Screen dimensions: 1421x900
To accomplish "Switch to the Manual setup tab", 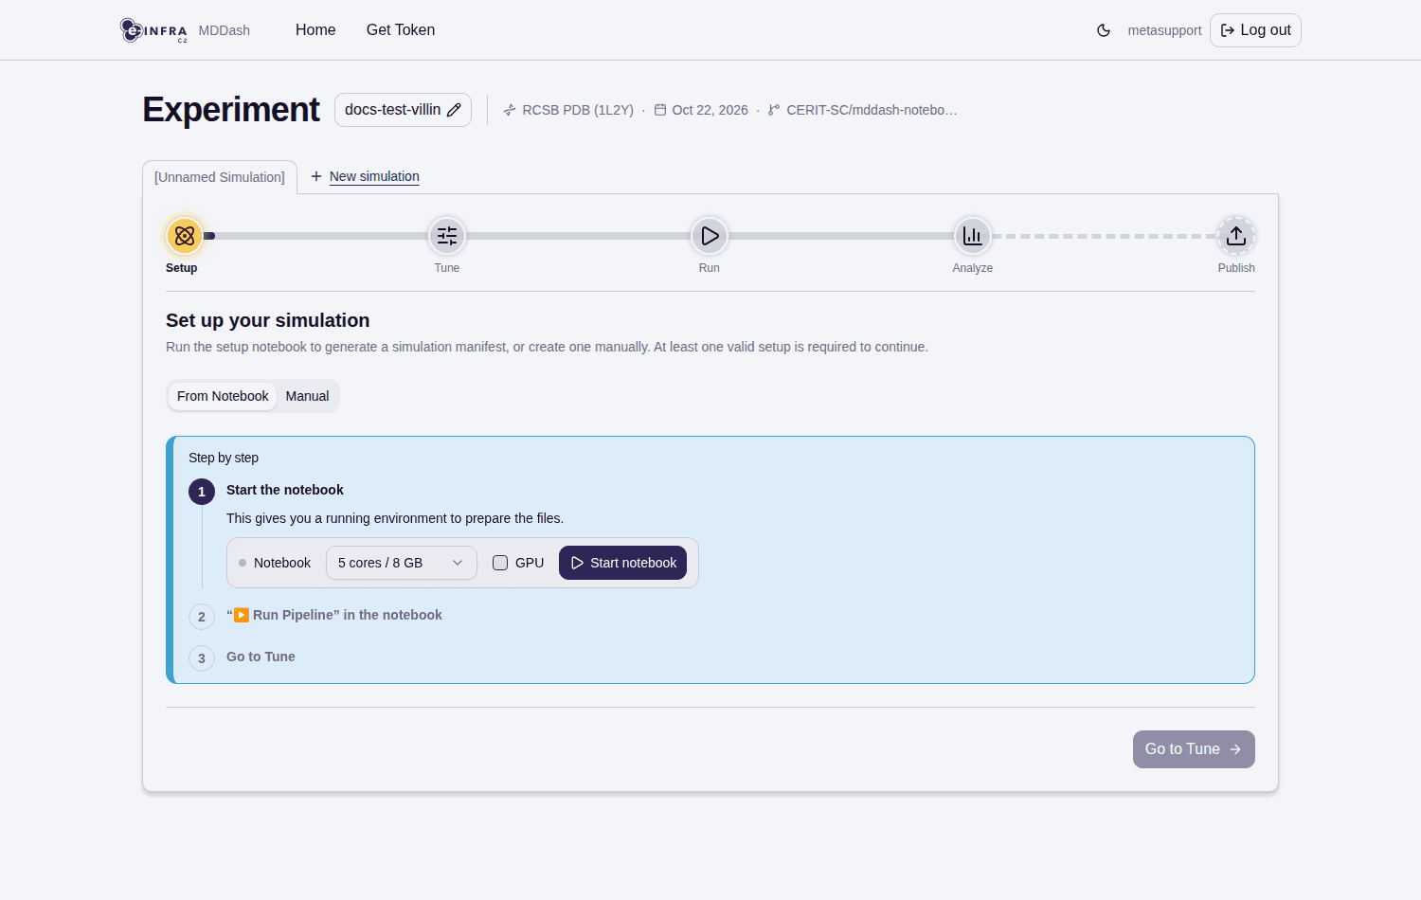I will click(307, 396).
